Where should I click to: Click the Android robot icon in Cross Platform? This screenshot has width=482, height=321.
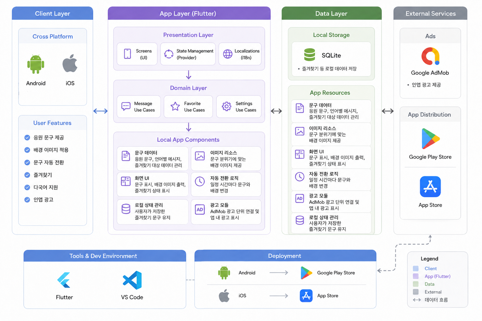pyautogui.click(x=36, y=64)
